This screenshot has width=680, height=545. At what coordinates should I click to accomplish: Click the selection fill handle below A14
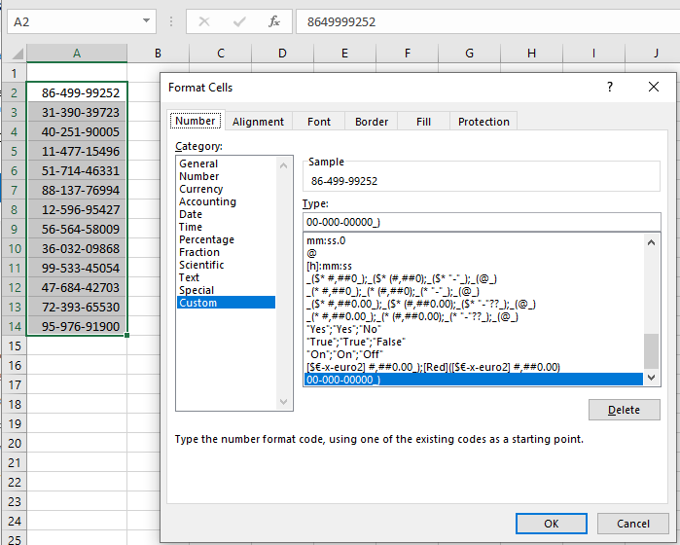[126, 335]
